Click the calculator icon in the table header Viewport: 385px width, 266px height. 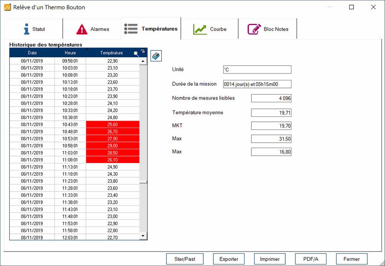tap(143, 52)
